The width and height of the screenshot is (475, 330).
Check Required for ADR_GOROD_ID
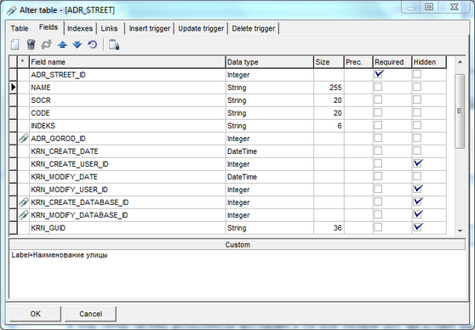click(x=378, y=138)
